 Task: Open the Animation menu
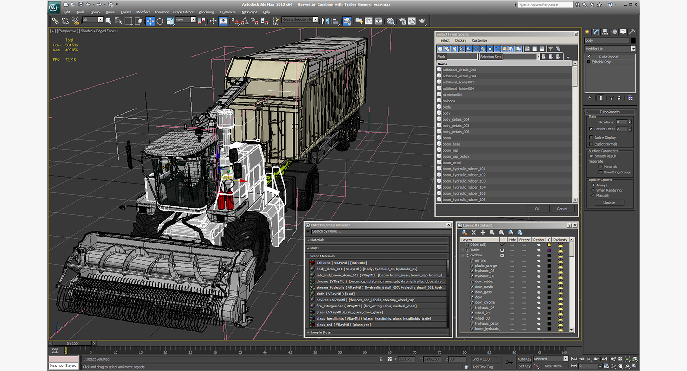[162, 12]
